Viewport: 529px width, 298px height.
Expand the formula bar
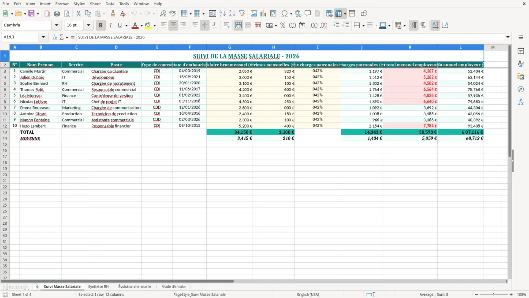[508, 37]
